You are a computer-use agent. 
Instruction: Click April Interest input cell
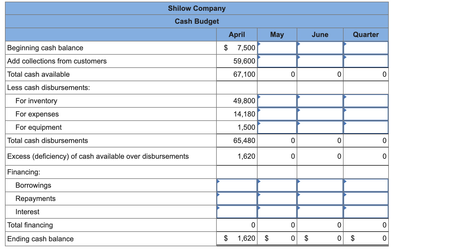pyautogui.click(x=237, y=212)
